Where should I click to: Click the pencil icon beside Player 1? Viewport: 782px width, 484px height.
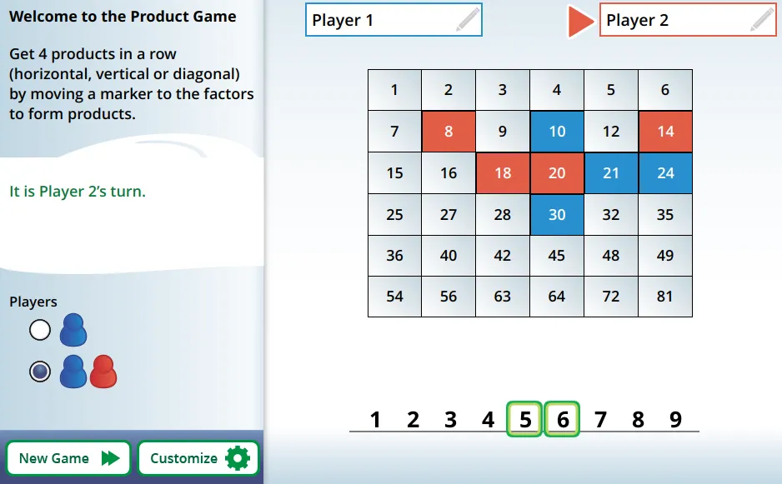tap(468, 20)
